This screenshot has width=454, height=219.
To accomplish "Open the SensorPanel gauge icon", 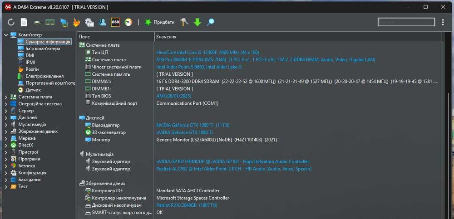I will click(128, 22).
